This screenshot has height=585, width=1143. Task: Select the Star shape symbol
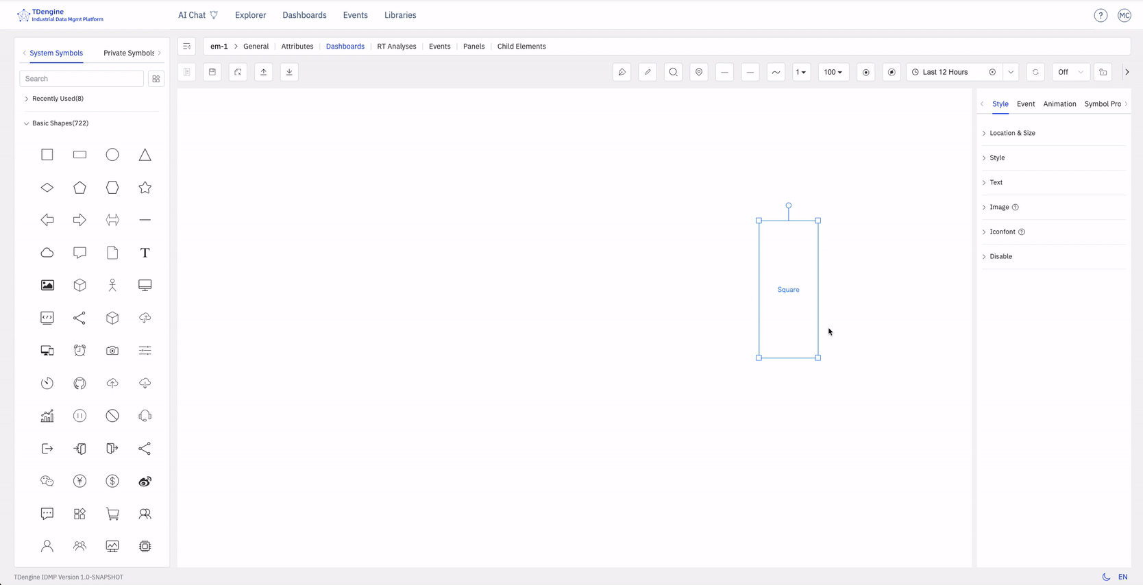point(145,188)
